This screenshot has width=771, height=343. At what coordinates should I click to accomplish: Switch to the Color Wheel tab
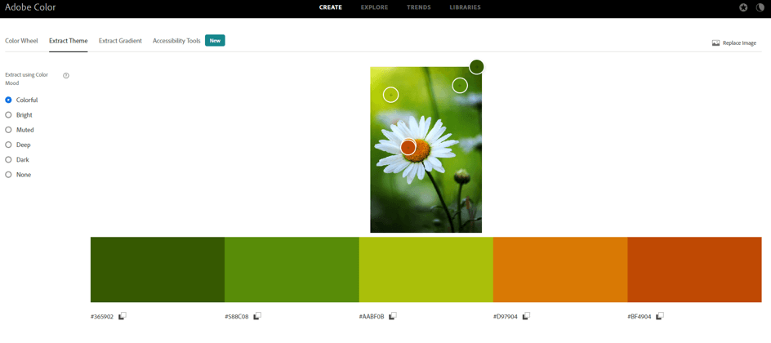click(21, 41)
